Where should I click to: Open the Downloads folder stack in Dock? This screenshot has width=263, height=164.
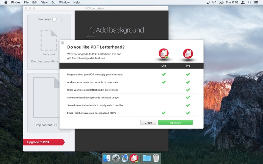147,158
